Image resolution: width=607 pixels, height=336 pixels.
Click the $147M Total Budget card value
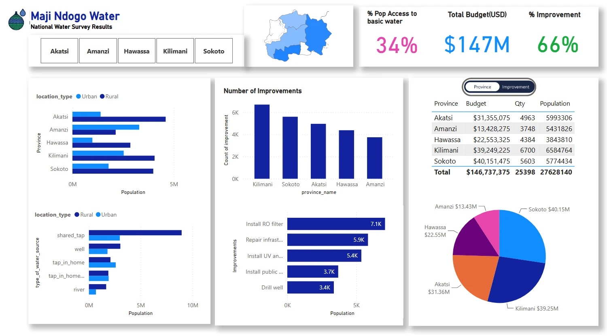(x=477, y=45)
